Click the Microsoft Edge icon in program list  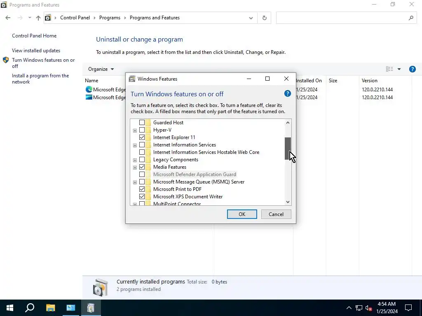(89, 89)
